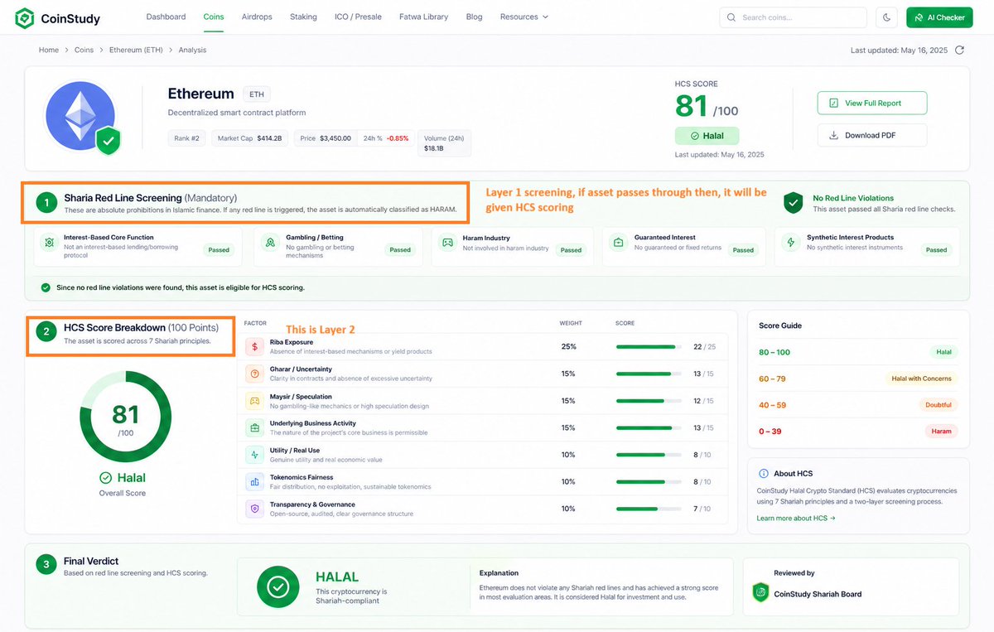The height and width of the screenshot is (632, 994).
Task: Click the Doubtful score guide label
Action: click(x=938, y=405)
